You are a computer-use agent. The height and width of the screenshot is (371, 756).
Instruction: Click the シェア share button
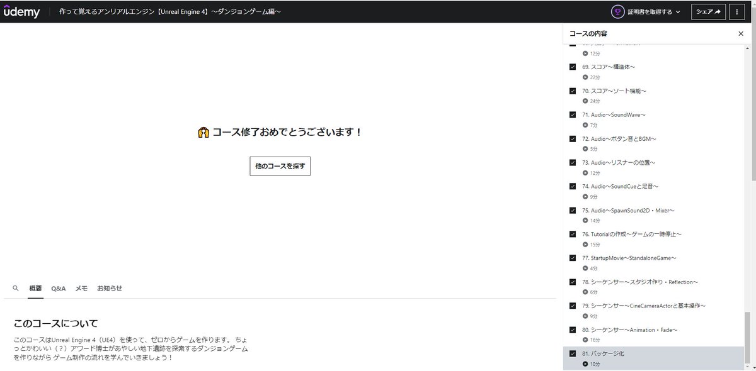(708, 11)
